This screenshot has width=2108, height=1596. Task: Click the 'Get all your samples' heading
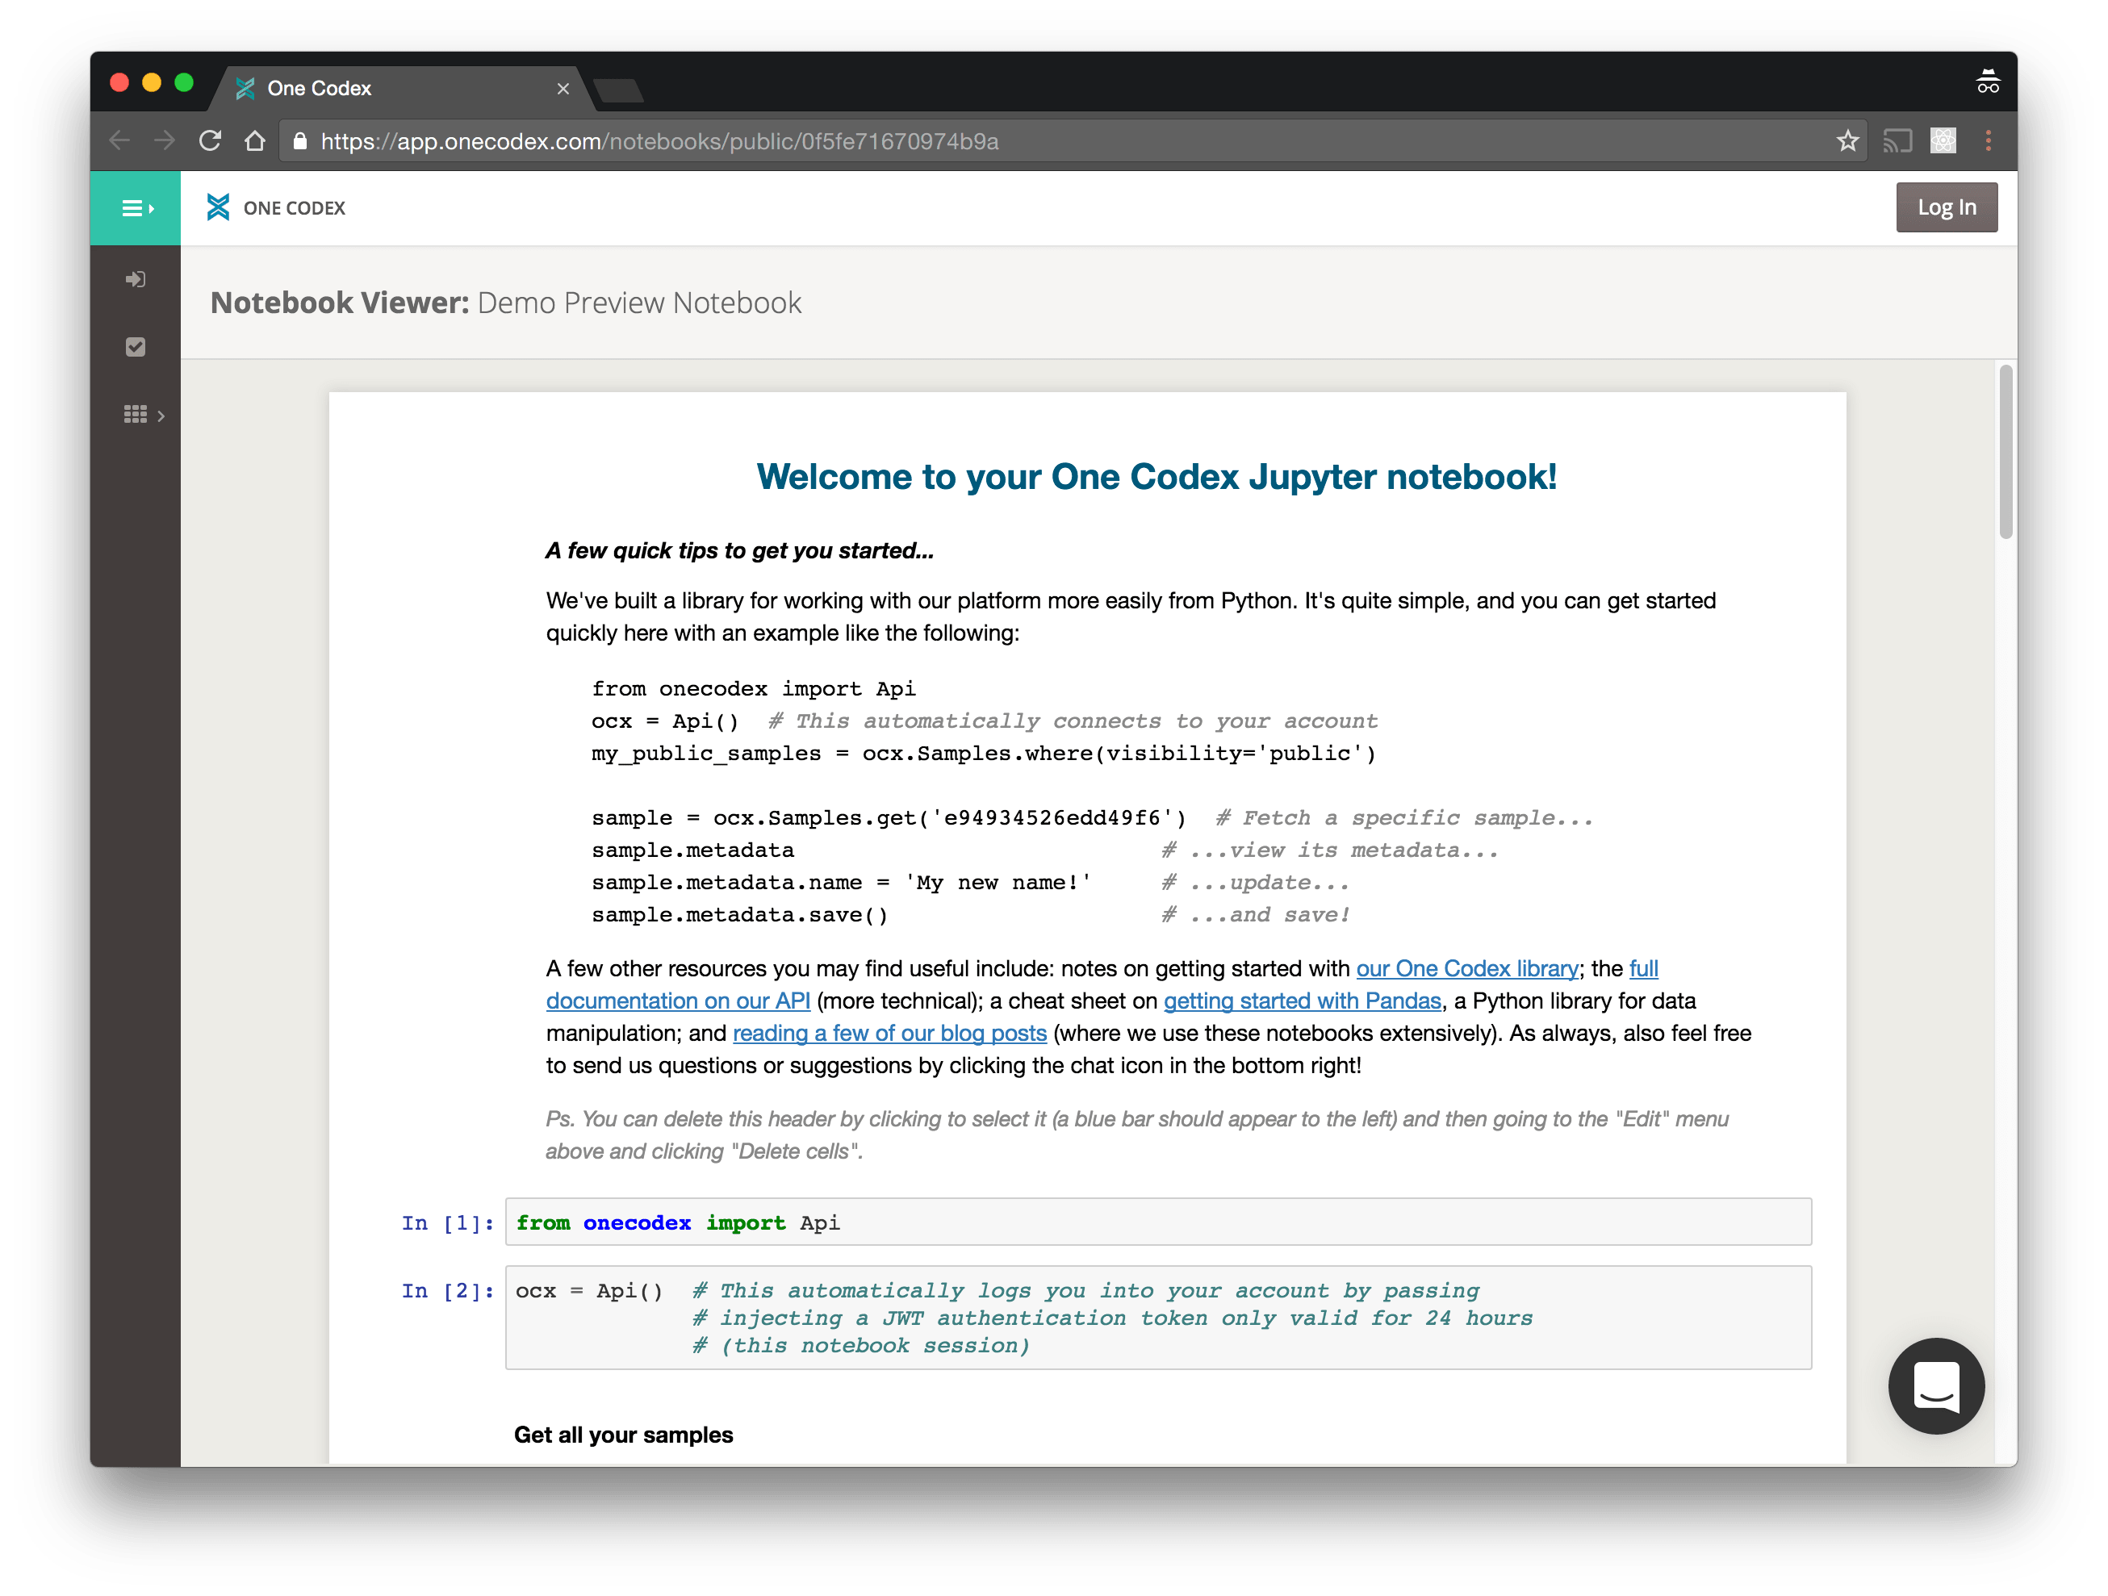623,1434
